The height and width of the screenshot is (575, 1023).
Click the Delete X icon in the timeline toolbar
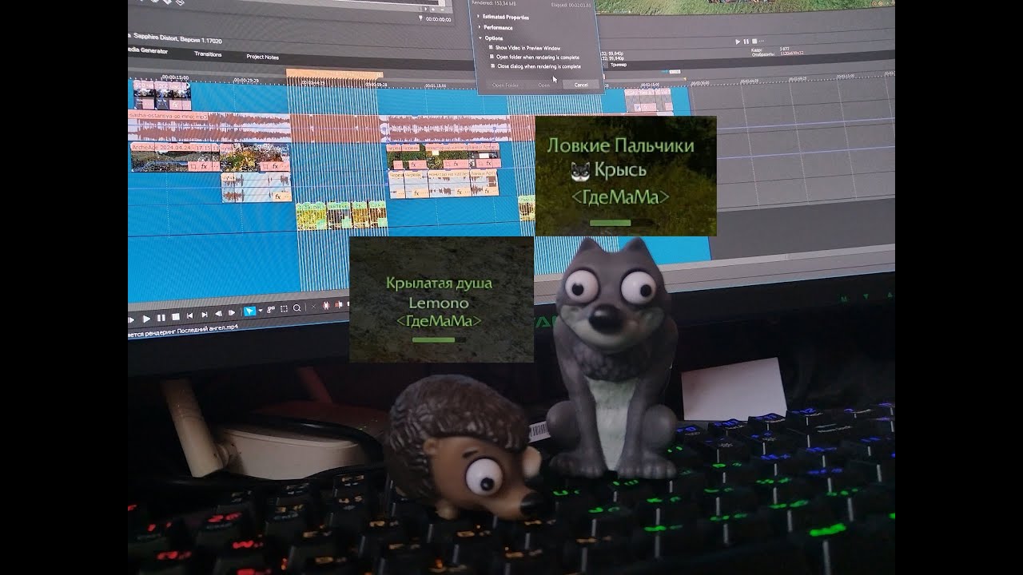coord(313,307)
